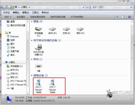The width and height of the screenshot is (135, 105).
Task: Click 计算机 in the address breadcrumb
Action: [24, 7]
